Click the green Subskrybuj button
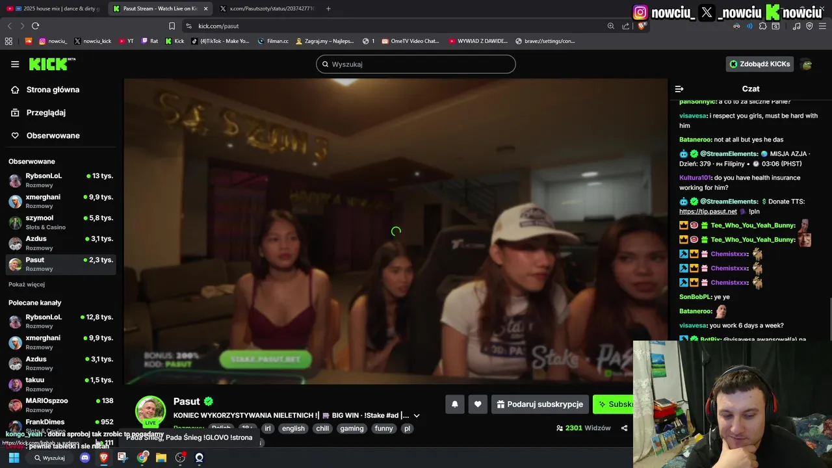 pos(613,404)
